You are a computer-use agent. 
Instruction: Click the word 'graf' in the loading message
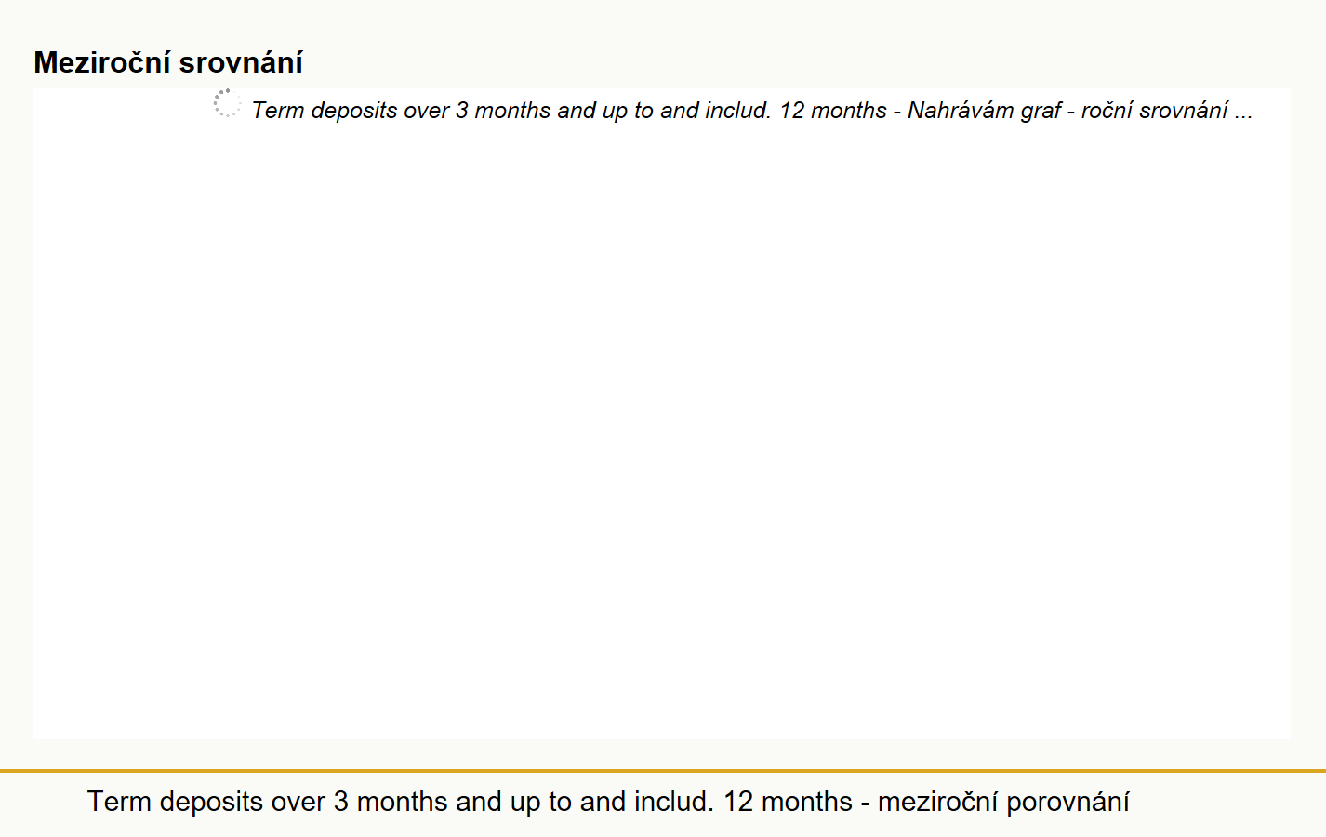click(x=1041, y=111)
